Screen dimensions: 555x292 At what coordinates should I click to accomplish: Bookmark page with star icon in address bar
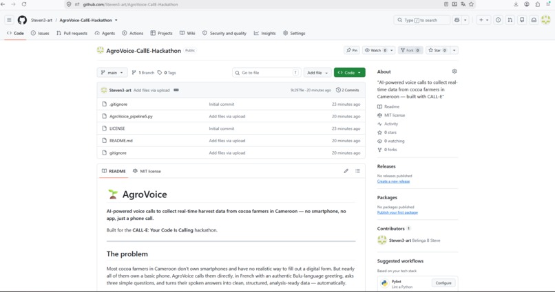[471, 4]
